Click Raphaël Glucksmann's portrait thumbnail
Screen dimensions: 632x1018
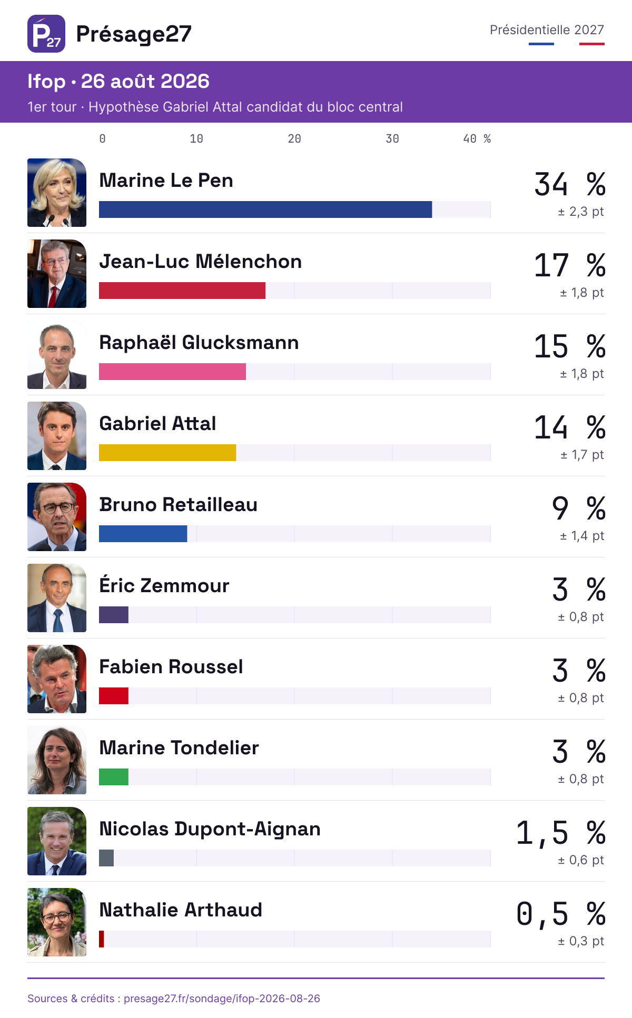pyautogui.click(x=57, y=355)
